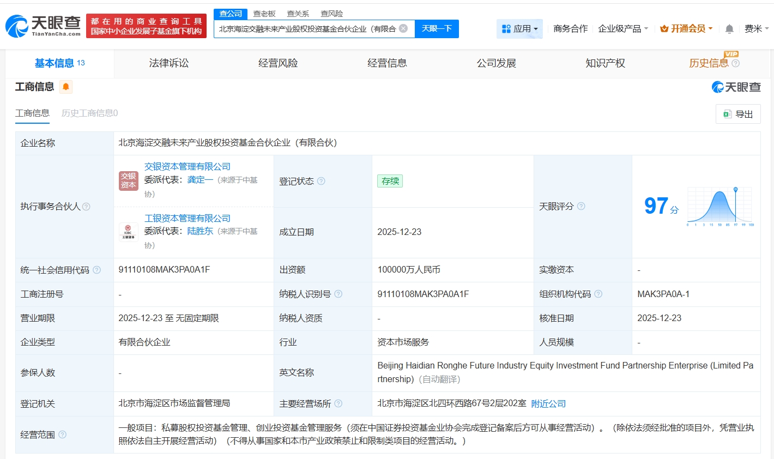Click the 导出 export button
This screenshot has width=774, height=459.
tap(738, 114)
